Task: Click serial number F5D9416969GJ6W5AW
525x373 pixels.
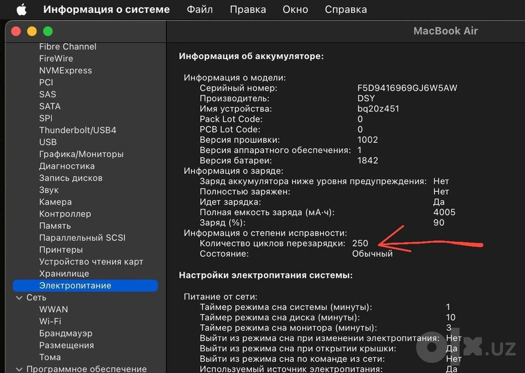Action: (407, 88)
